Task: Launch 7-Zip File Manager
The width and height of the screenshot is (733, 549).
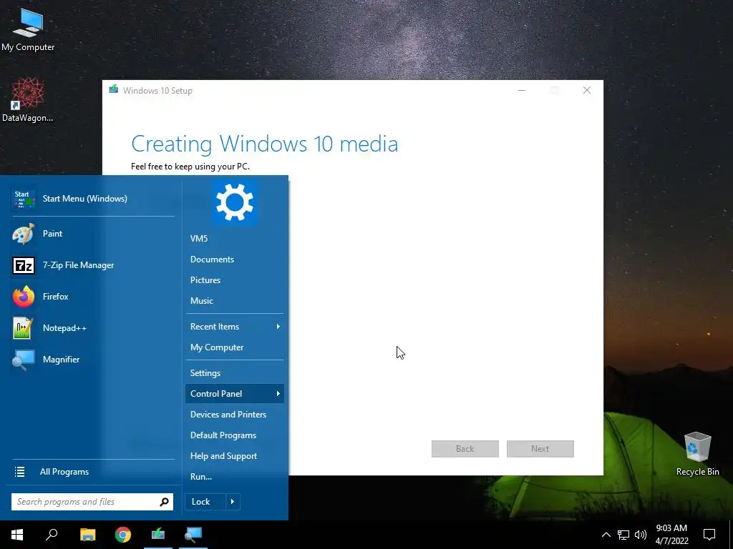Action: [92, 265]
